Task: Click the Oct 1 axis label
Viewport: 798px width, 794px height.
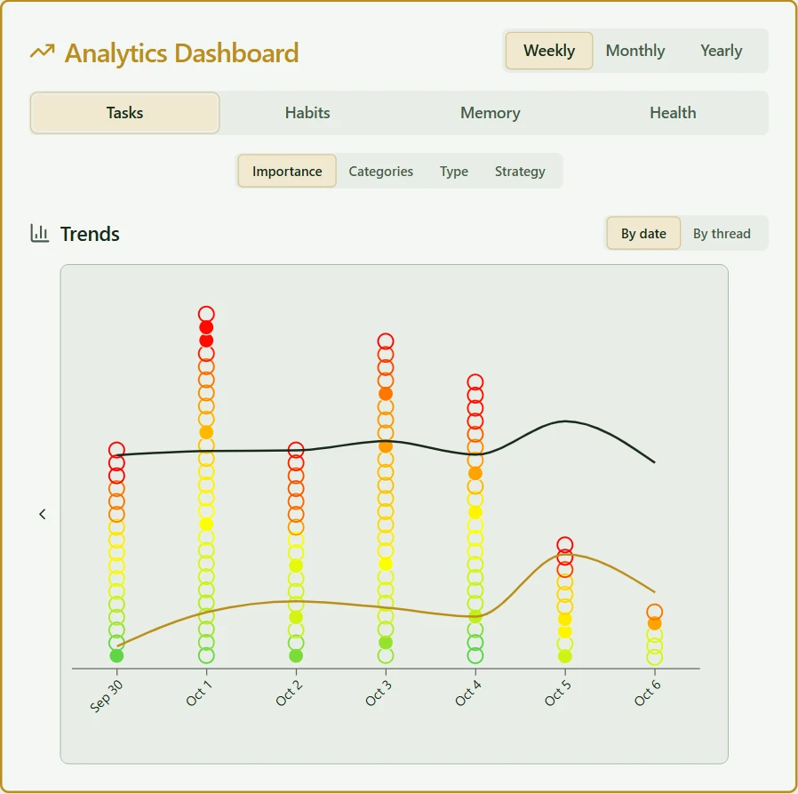Action: click(199, 694)
